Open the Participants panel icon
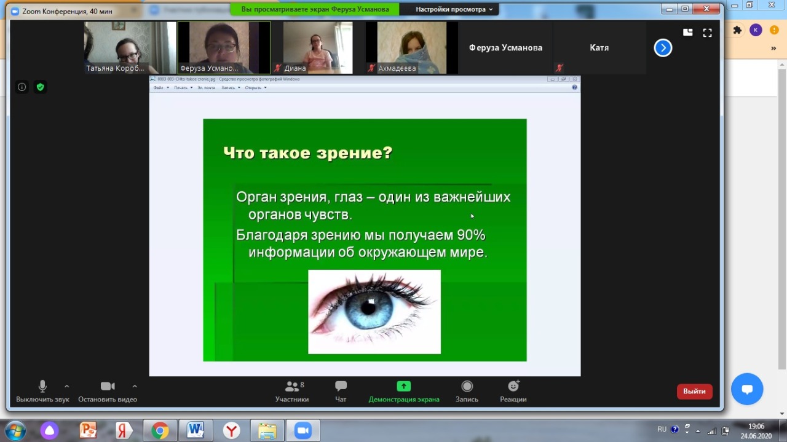This screenshot has width=787, height=442. pyautogui.click(x=292, y=387)
